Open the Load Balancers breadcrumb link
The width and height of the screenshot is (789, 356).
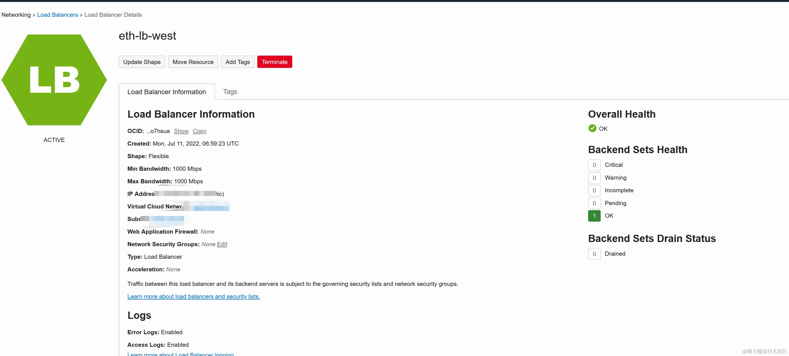pyautogui.click(x=57, y=15)
